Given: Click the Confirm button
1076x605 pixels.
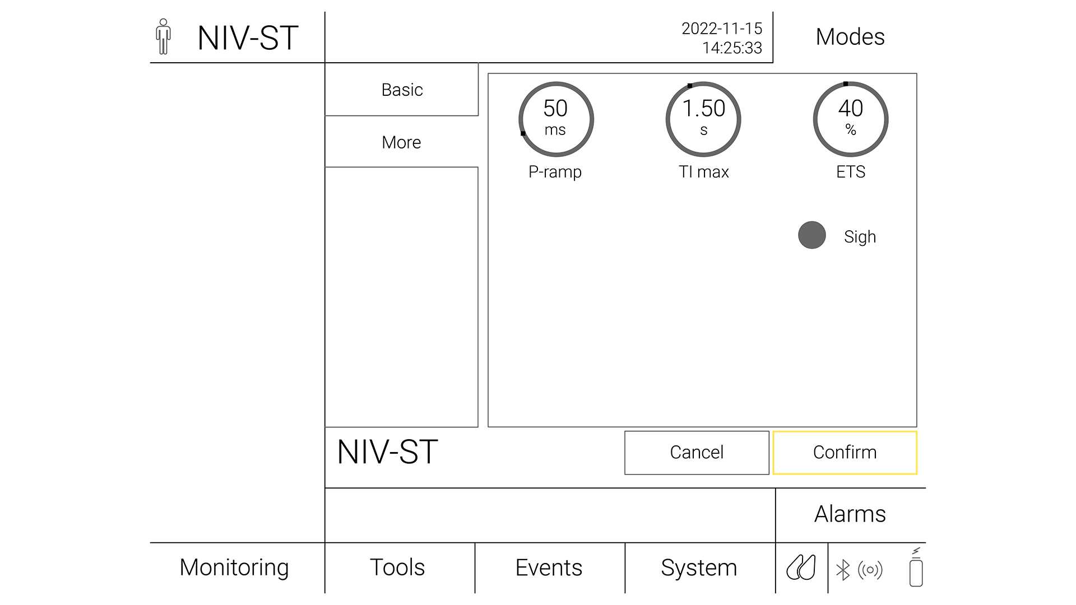Looking at the screenshot, I should pyautogui.click(x=845, y=452).
